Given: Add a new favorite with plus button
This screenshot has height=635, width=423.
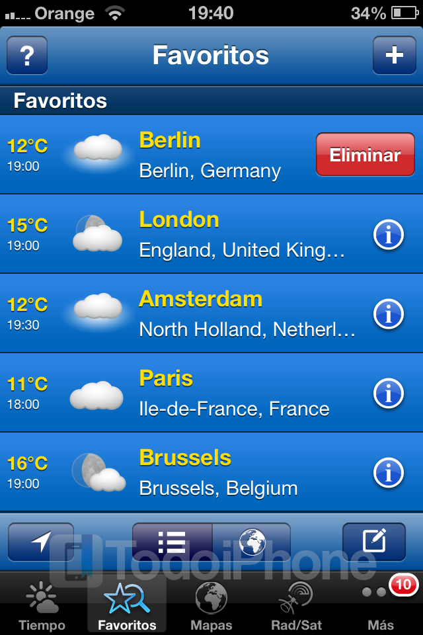Looking at the screenshot, I should 395,55.
